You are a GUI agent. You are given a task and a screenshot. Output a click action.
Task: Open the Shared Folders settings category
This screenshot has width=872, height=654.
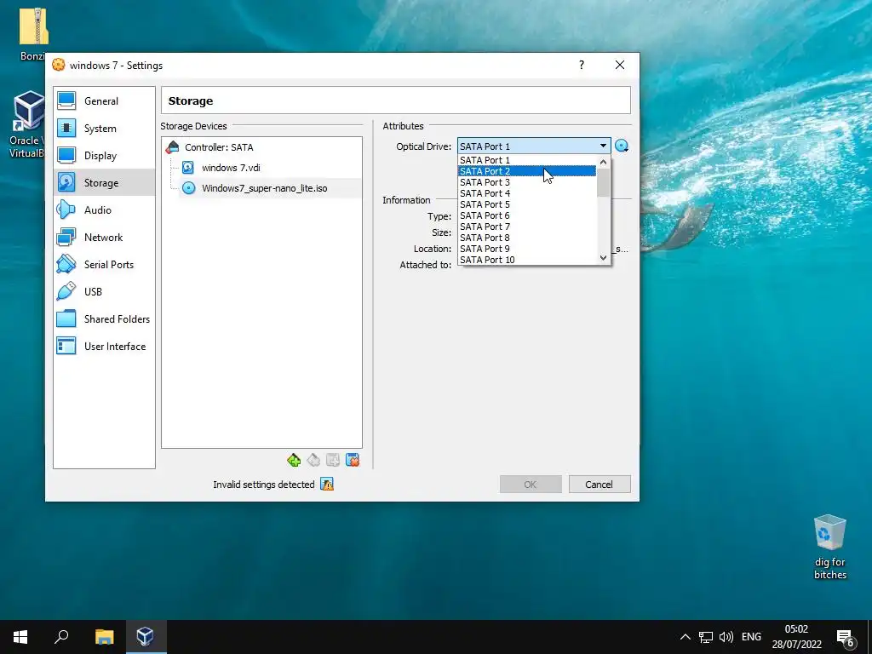[104, 319]
